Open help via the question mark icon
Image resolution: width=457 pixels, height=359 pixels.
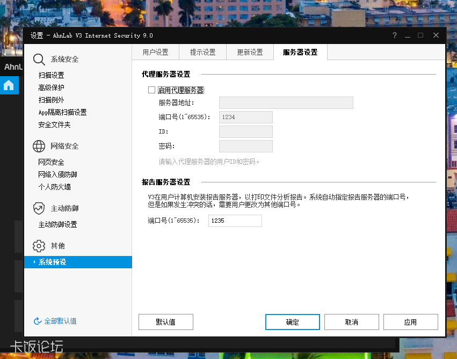pyautogui.click(x=394, y=35)
